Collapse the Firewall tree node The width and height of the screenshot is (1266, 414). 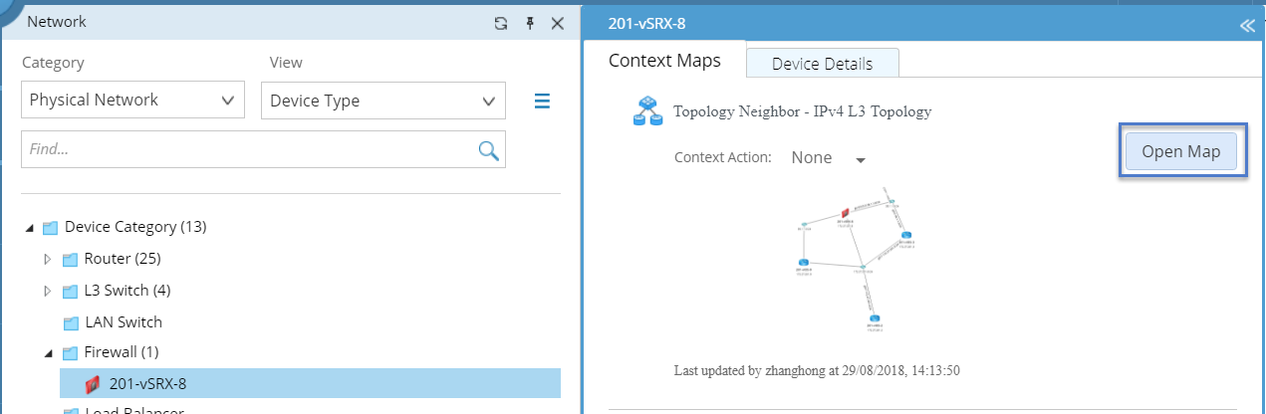point(47,352)
